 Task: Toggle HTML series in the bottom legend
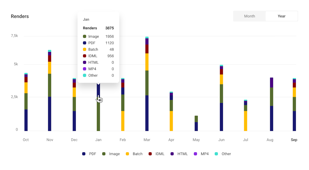(179, 154)
